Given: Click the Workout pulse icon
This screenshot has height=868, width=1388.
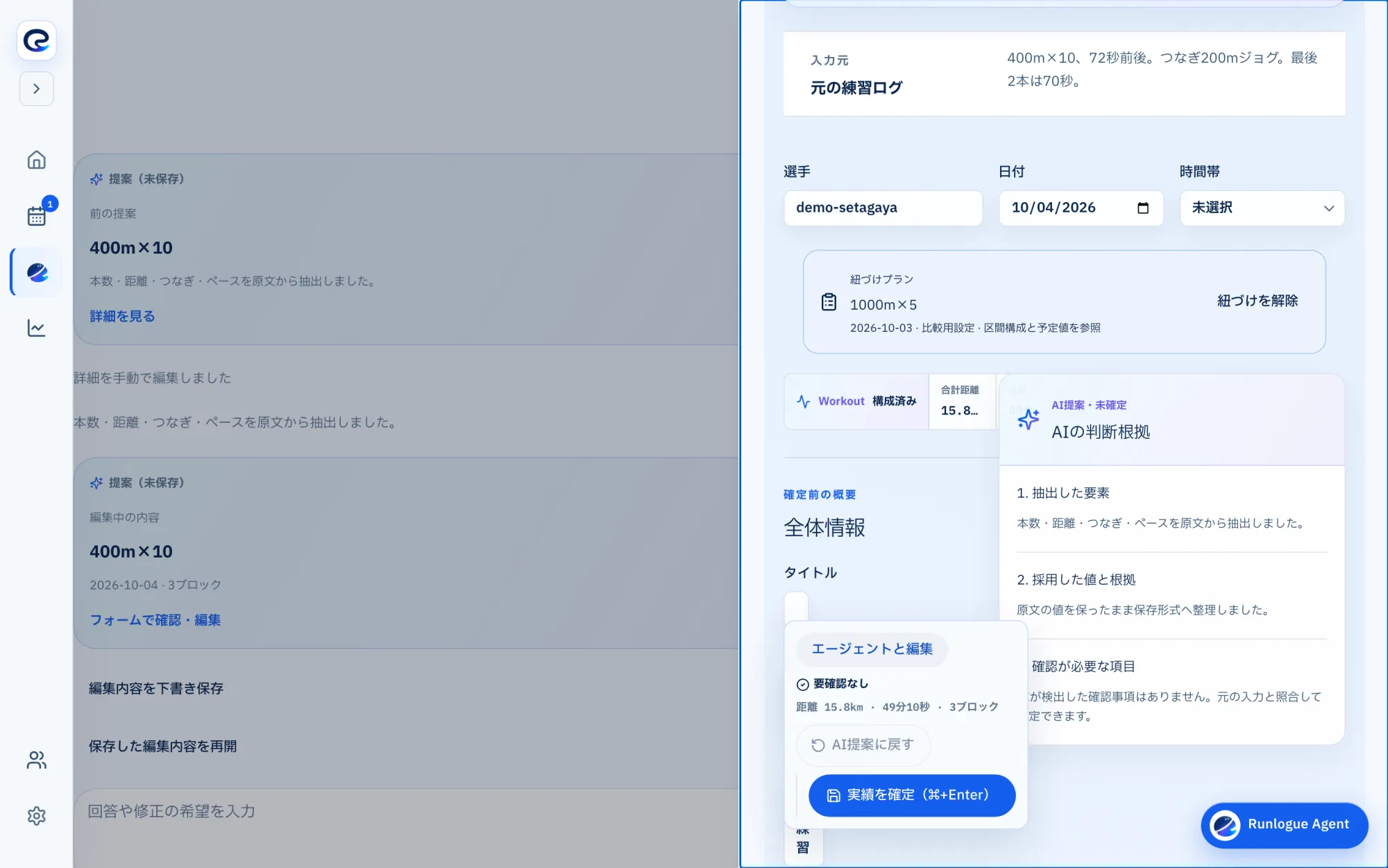Looking at the screenshot, I should [803, 401].
